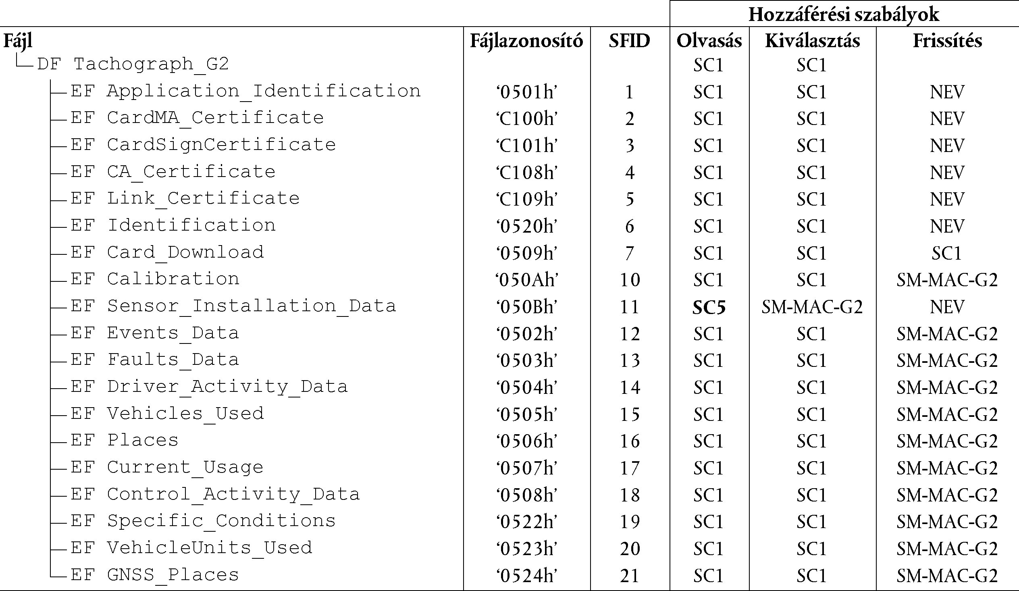Select the DF Tachograph_G2 tree node

click(x=133, y=64)
